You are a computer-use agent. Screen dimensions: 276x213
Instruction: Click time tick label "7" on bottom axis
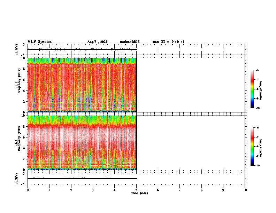pos(180,190)
